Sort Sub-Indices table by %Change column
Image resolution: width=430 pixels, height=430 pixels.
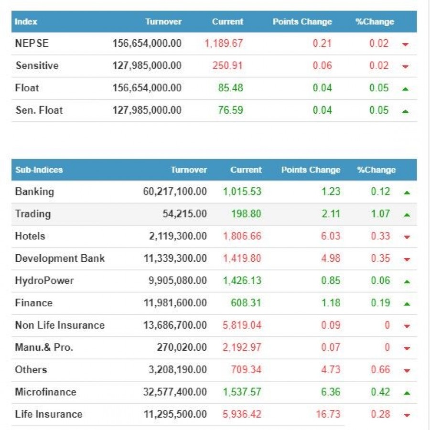tap(376, 170)
